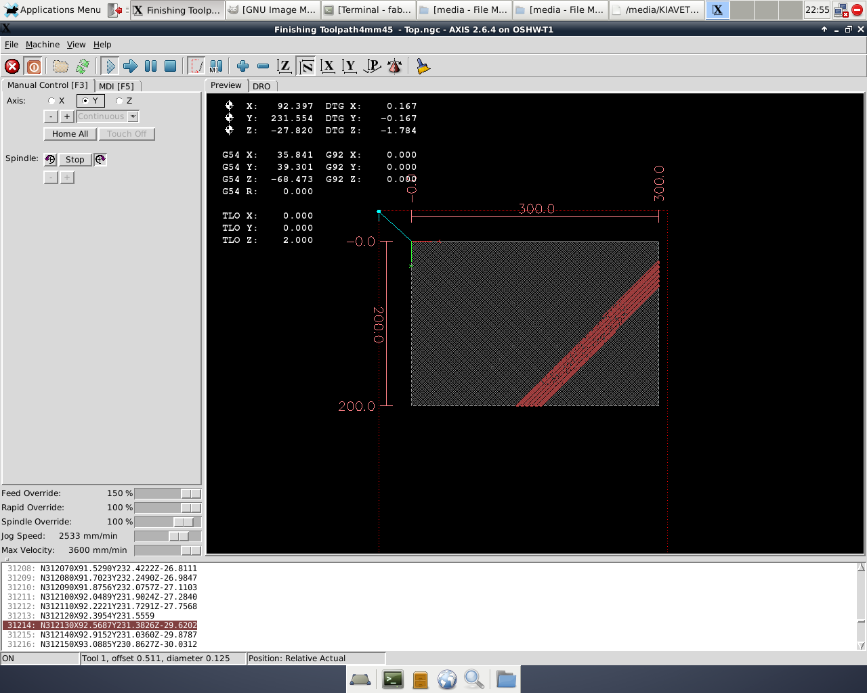Pause program execution
Image resolution: width=867 pixels, height=693 pixels.
150,66
